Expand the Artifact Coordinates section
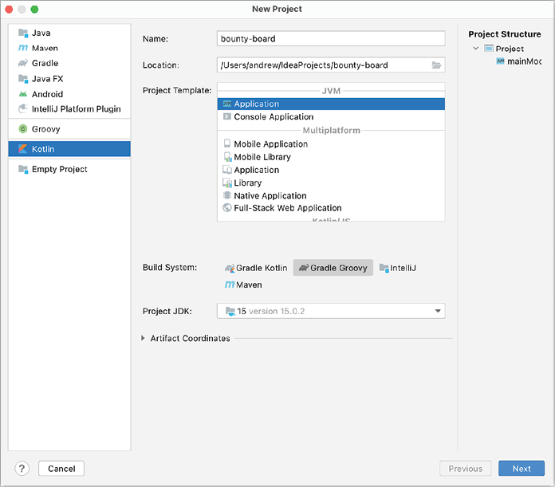The width and height of the screenshot is (555, 487). pyautogui.click(x=144, y=339)
